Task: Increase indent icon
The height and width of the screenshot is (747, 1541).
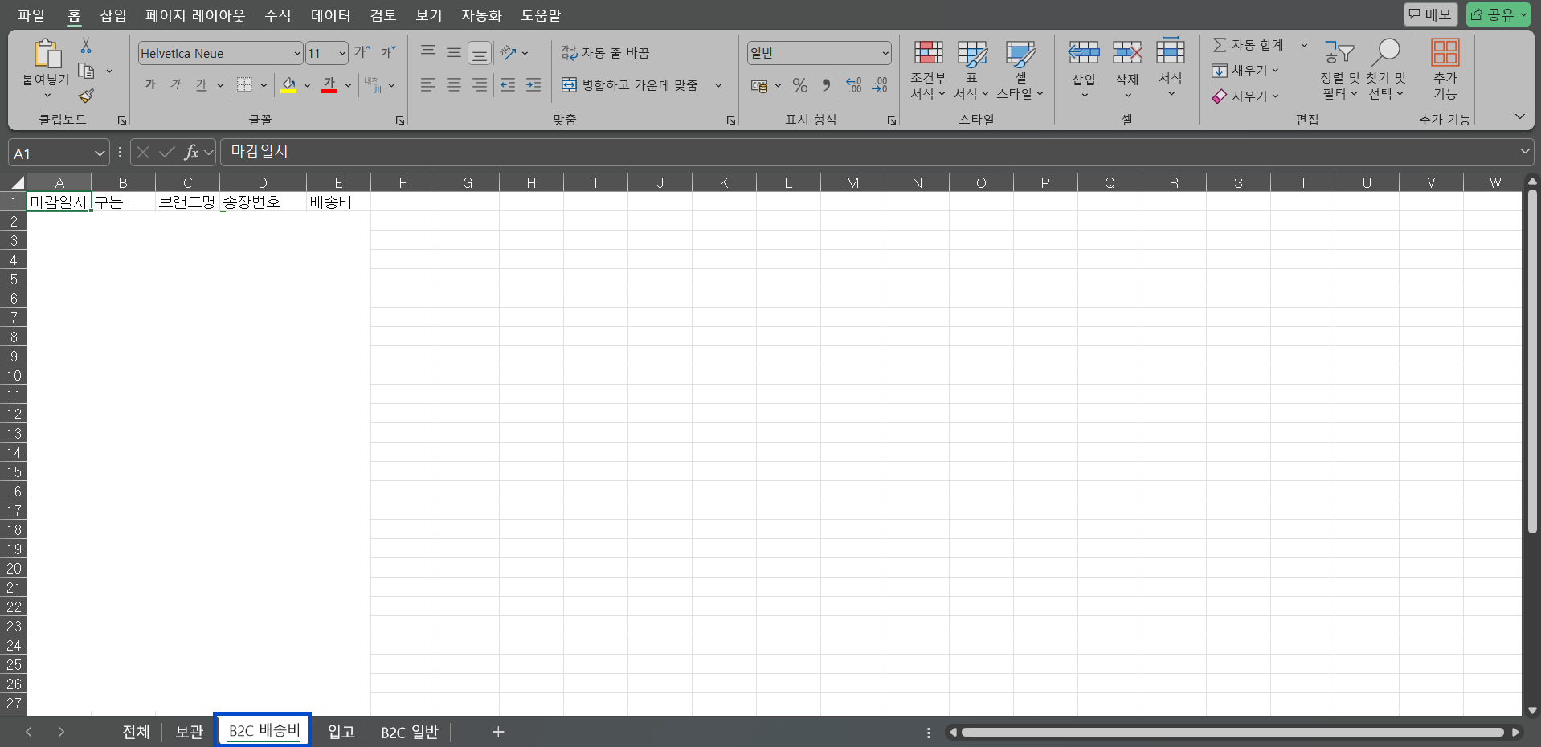Action: coord(533,84)
